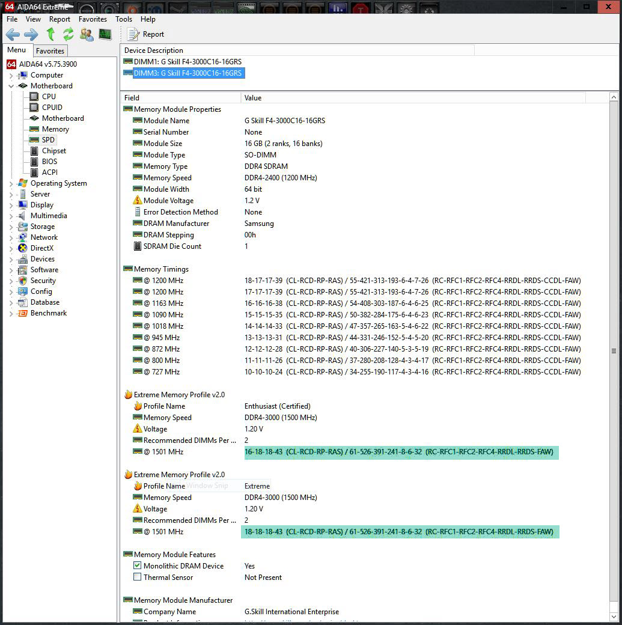Select the ACPI chip icon
Screen dimensions: 622x625
34,172
